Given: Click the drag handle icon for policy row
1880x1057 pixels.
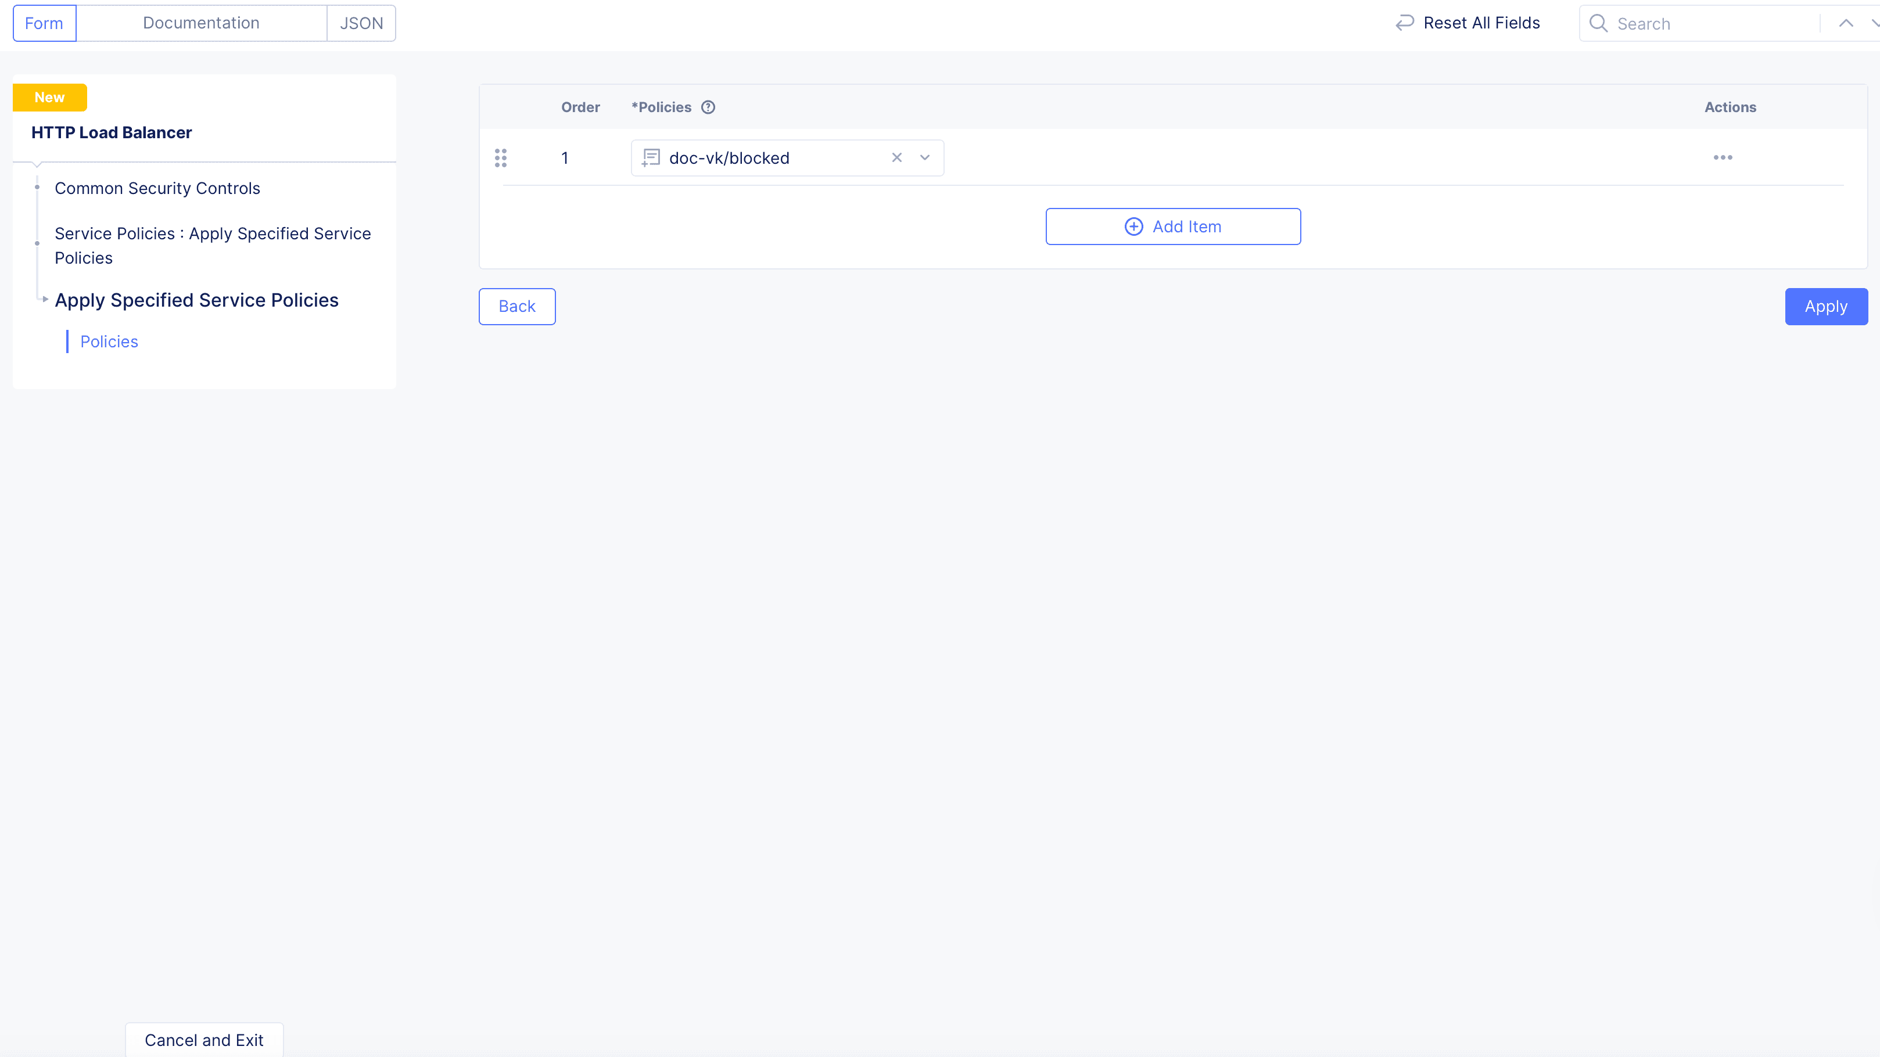Looking at the screenshot, I should click(x=501, y=157).
